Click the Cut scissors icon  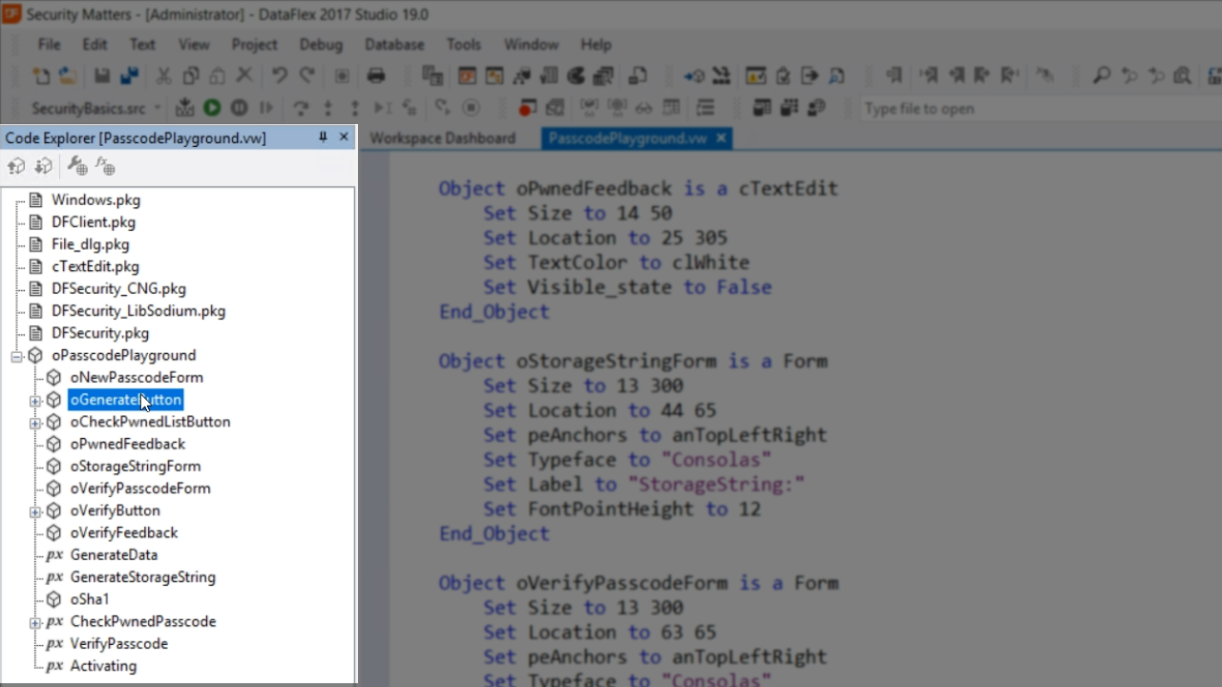click(x=163, y=76)
